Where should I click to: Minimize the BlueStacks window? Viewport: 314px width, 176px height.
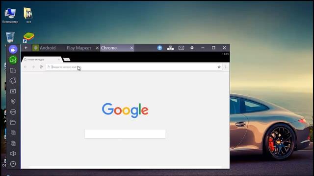[x=203, y=48]
